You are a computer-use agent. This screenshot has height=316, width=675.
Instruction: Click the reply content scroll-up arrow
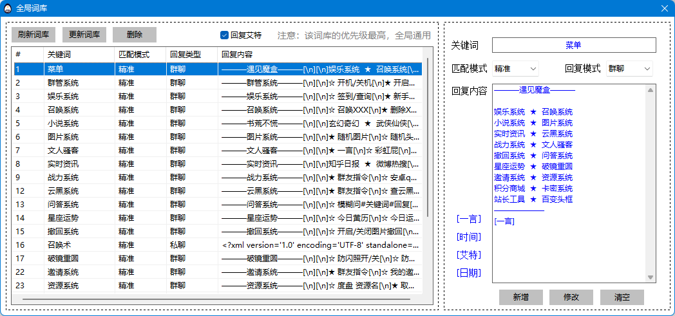click(x=651, y=90)
